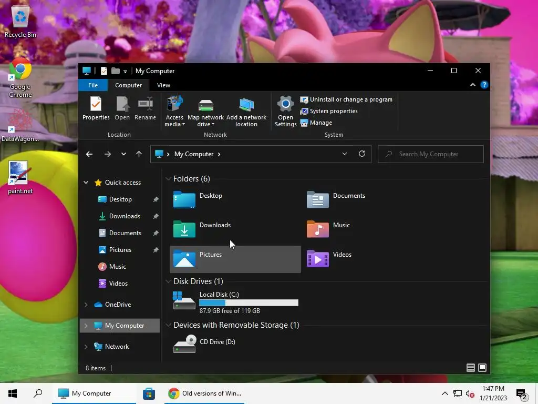
Task: Collapse the Disk Drives (1) group
Action: click(168, 281)
